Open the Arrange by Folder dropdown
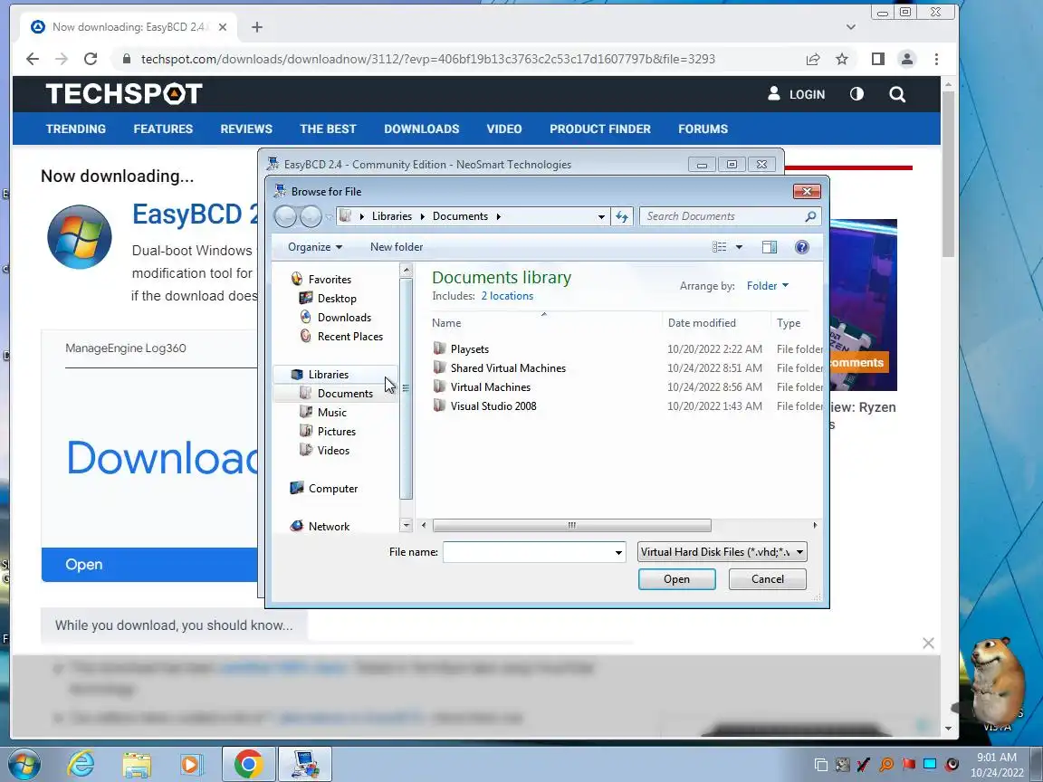The height and width of the screenshot is (782, 1043). pos(767,285)
